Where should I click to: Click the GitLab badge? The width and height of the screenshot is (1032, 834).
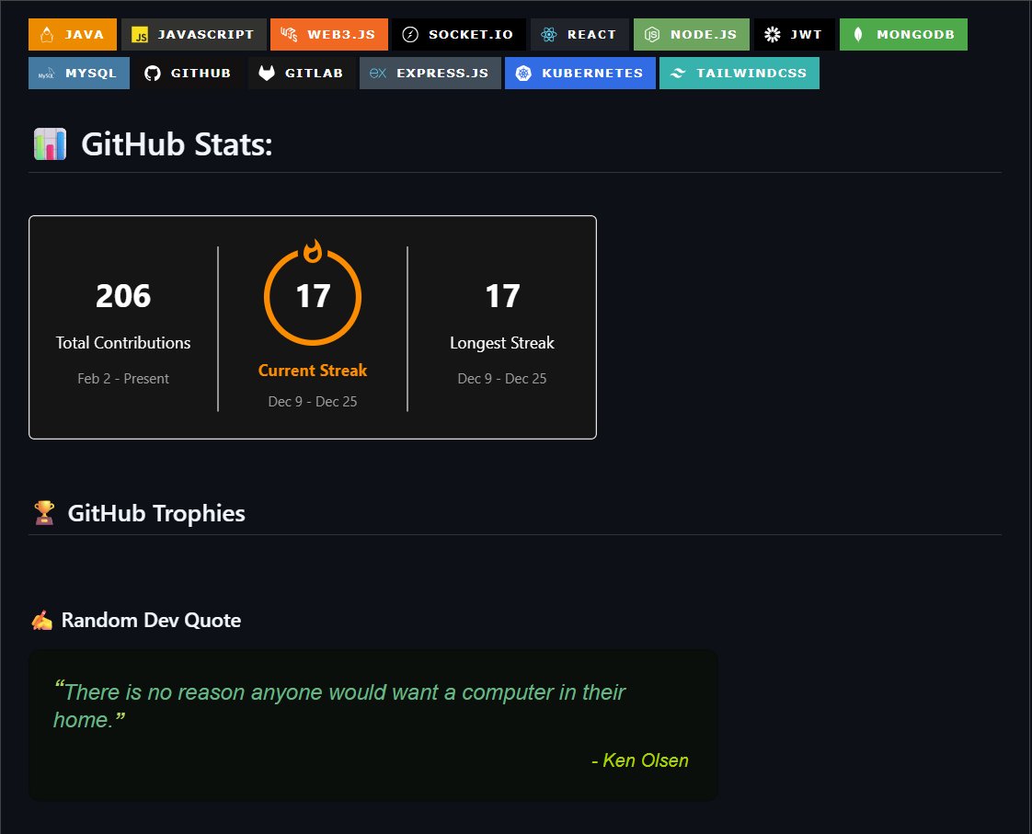(302, 73)
